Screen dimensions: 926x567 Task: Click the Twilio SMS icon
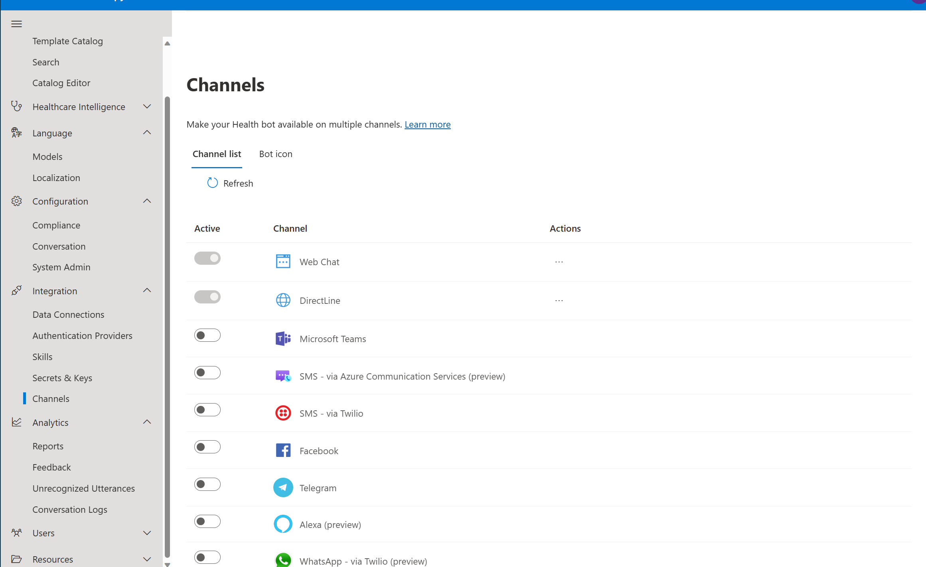tap(283, 413)
